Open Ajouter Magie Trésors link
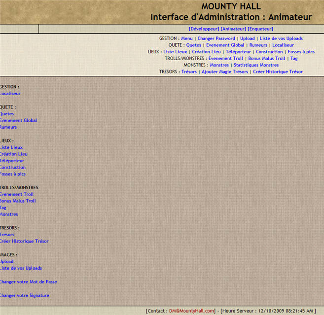Screen dimensions: 324x315 tap(225, 72)
